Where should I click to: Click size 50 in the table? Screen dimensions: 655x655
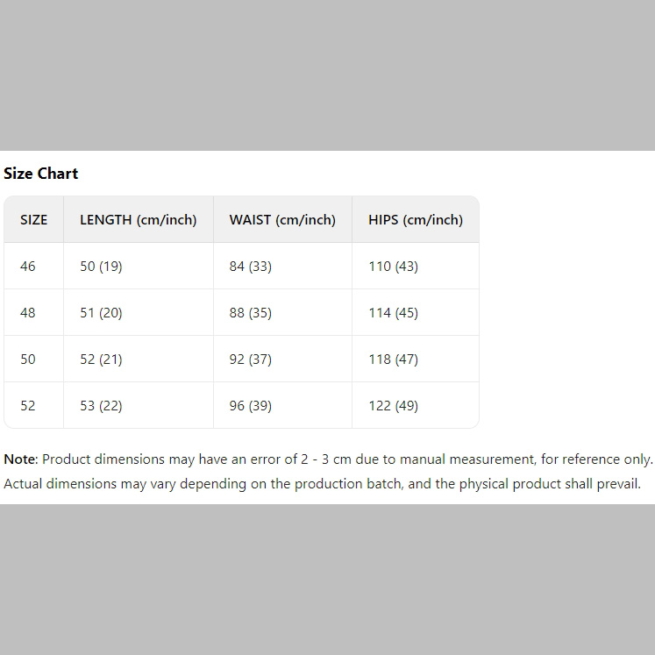coord(28,360)
